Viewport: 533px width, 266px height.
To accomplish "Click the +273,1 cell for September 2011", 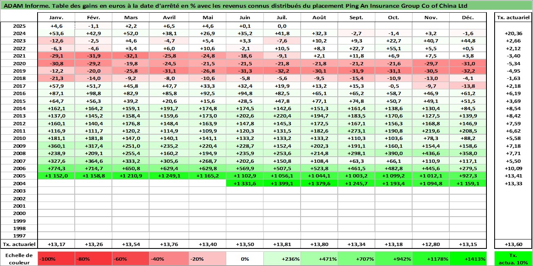I will (357, 131).
